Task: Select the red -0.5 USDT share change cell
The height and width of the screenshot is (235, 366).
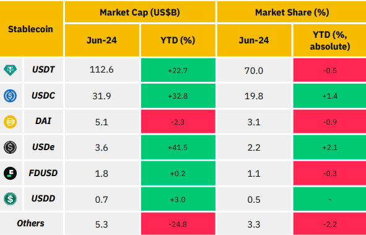Action: [329, 70]
